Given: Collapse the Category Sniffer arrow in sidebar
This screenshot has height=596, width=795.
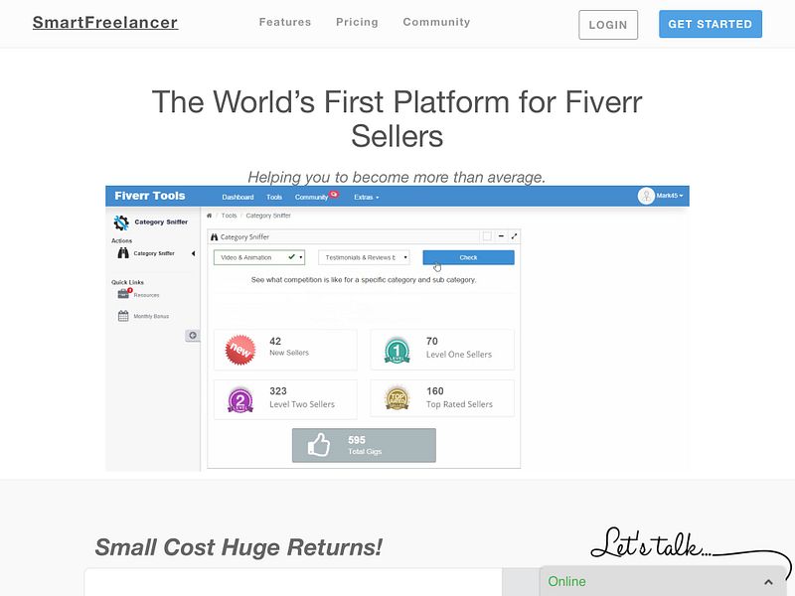Looking at the screenshot, I should pyautogui.click(x=193, y=253).
